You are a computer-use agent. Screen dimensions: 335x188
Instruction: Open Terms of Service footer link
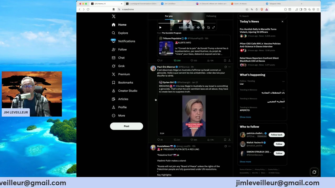click(x=245, y=169)
